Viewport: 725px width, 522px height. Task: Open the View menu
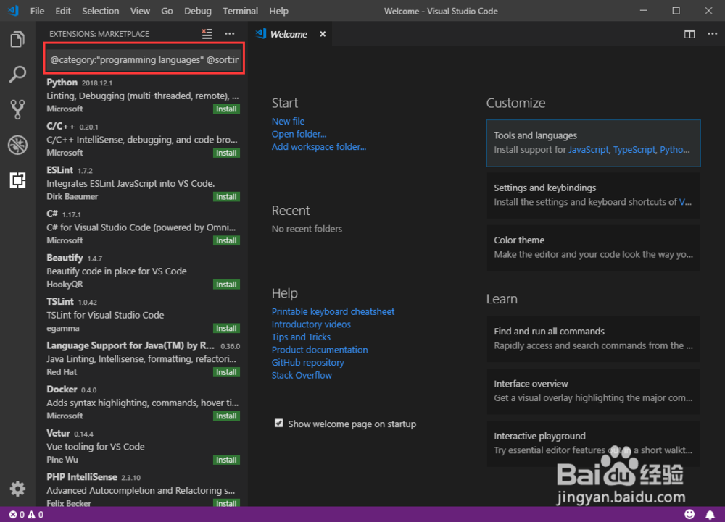[140, 11]
